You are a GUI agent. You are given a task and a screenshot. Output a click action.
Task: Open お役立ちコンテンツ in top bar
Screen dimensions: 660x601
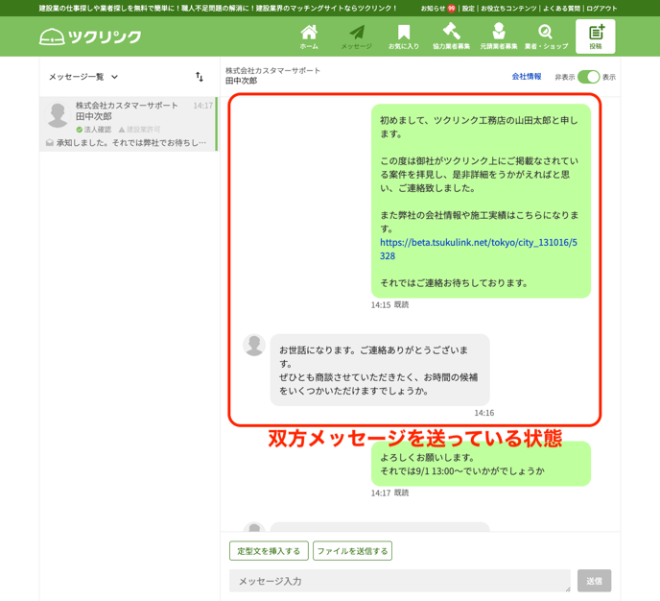(508, 8)
